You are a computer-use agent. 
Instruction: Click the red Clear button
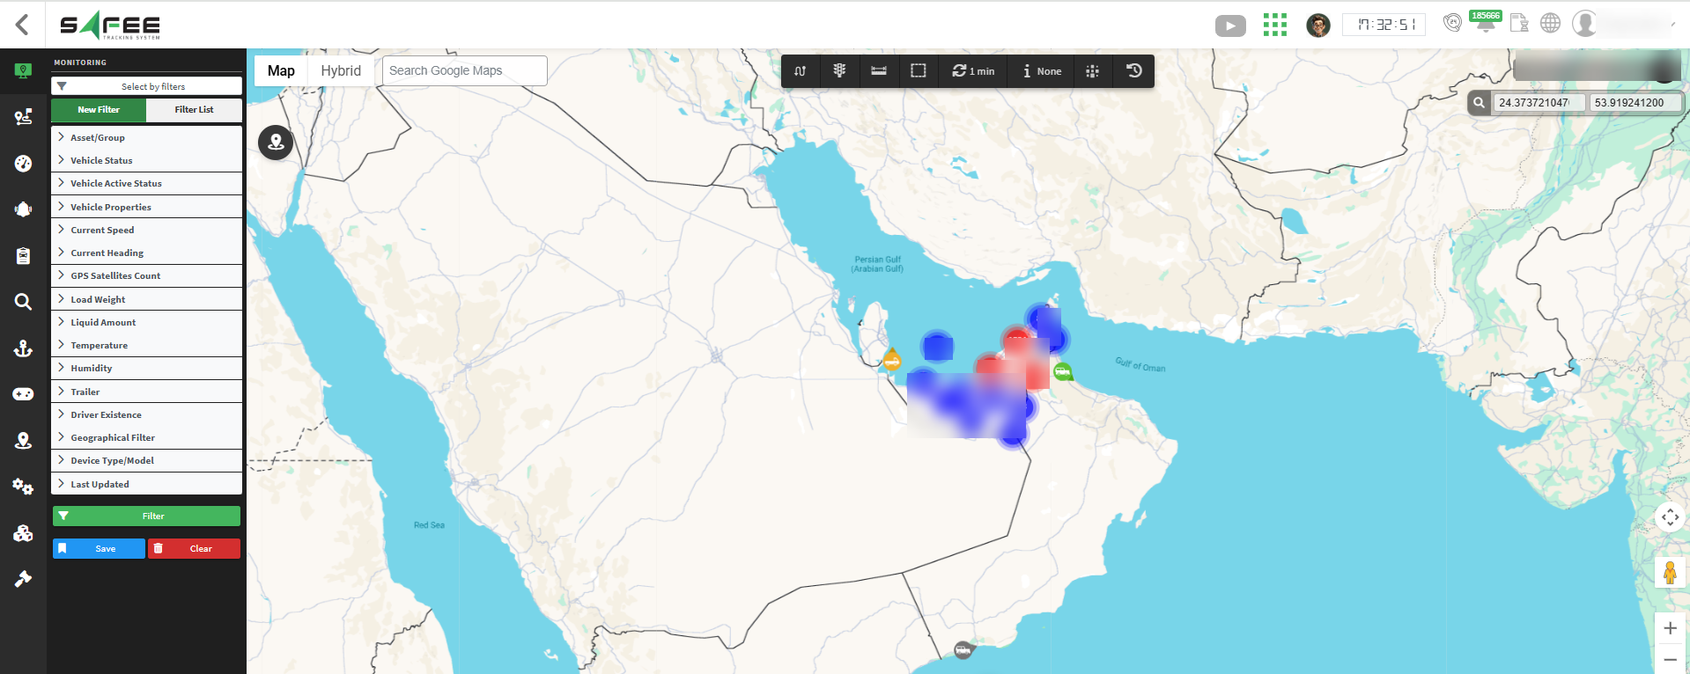(194, 549)
